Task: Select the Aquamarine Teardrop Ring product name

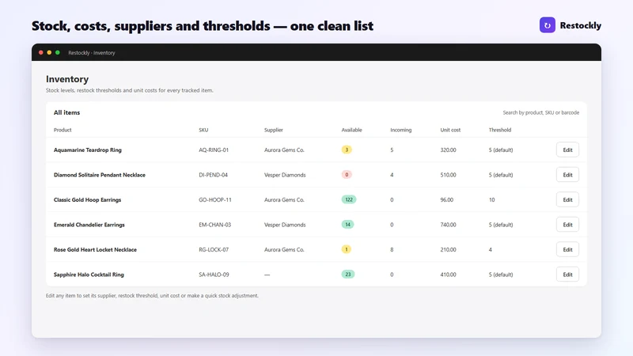Action: (x=88, y=150)
